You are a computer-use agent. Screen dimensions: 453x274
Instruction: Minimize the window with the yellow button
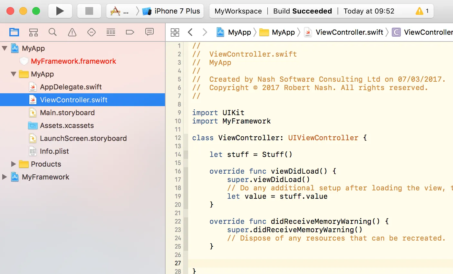click(x=23, y=11)
